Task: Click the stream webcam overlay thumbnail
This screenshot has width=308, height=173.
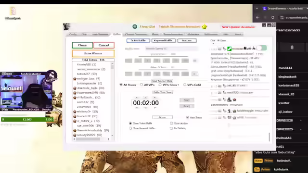Action: click(26, 91)
